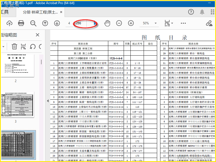The height and width of the screenshot is (162, 216).
Task: Select the hand pan tool
Action: click(107, 23)
